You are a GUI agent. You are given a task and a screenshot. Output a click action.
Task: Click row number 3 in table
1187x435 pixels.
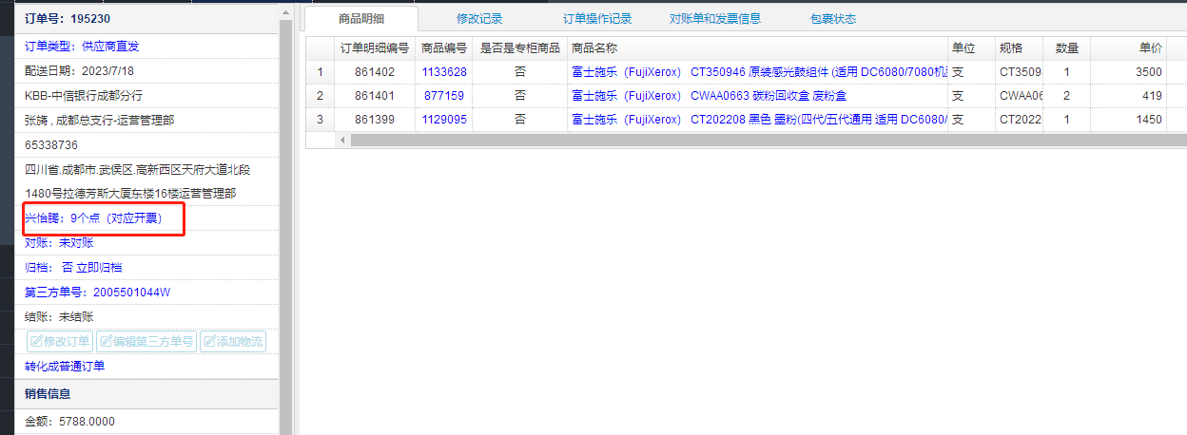321,120
